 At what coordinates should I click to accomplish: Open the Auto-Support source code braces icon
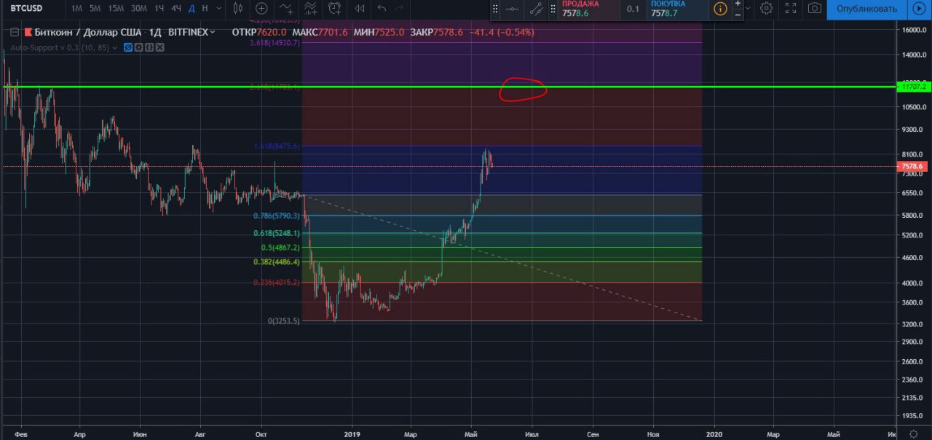(x=149, y=47)
